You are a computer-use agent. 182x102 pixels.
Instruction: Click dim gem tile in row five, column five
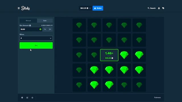(139, 85)
